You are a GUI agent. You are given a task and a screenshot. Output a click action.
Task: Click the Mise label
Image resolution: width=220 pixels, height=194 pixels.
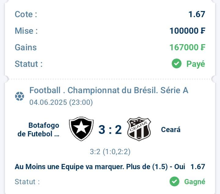pos(26,31)
